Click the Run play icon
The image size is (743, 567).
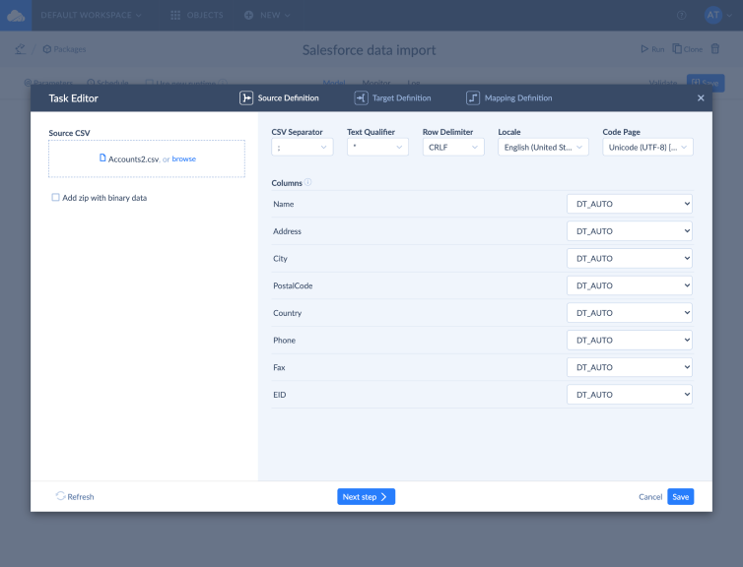[644, 49]
